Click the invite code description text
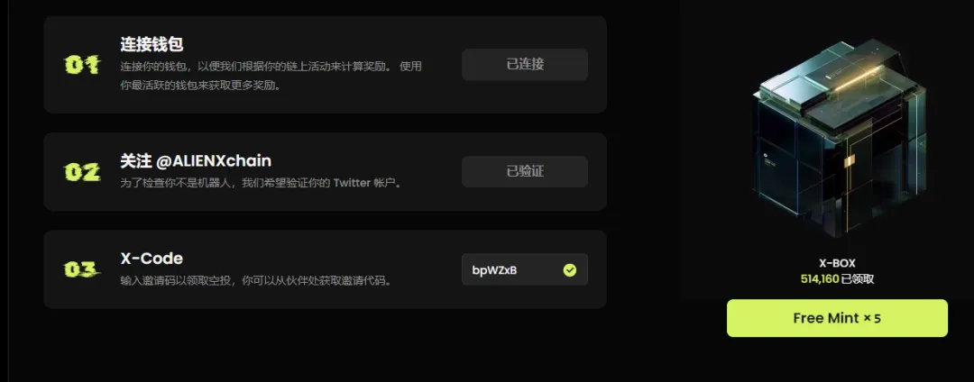 (256, 281)
